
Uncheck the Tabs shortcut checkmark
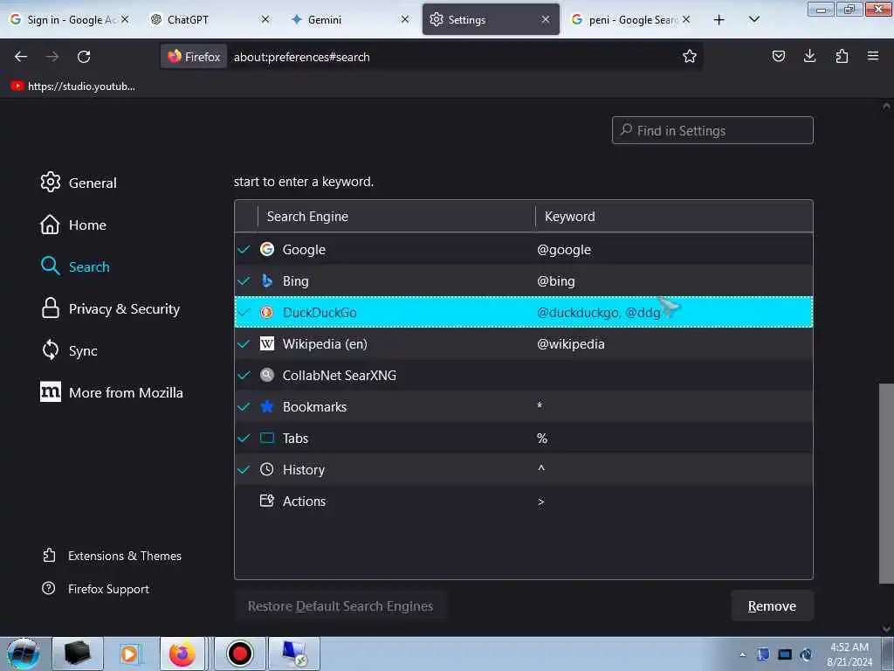click(x=244, y=438)
